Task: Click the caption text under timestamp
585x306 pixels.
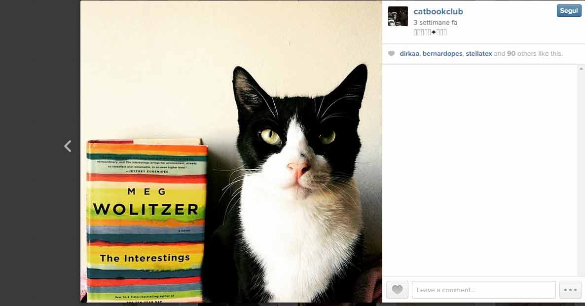Action: (x=430, y=32)
